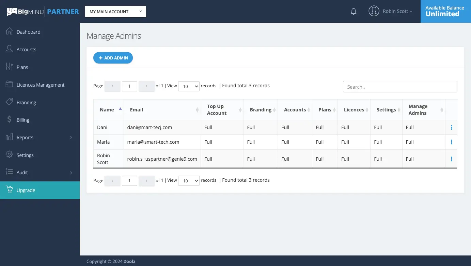The height and width of the screenshot is (266, 471).
Task: Sort the Top Up Account column
Action: tap(240, 110)
